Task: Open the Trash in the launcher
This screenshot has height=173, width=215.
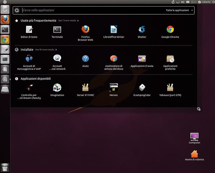Action: pyautogui.click(x=5, y=167)
